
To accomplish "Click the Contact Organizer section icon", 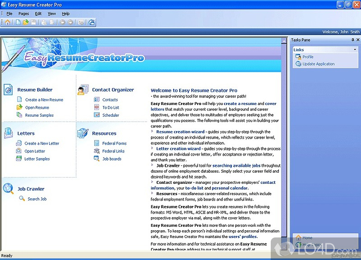I will coord(83,90).
